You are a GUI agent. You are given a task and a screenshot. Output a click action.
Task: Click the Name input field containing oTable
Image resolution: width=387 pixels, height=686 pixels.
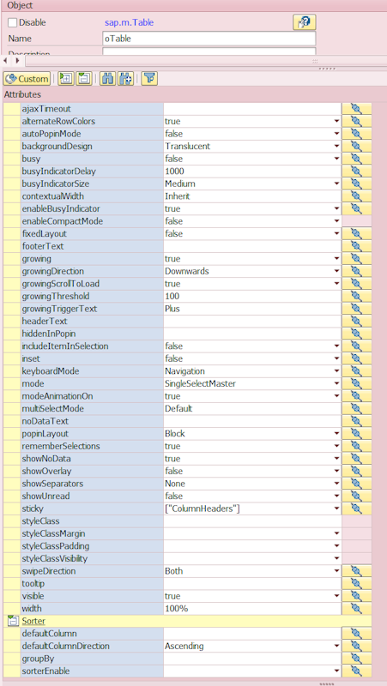pyautogui.click(x=209, y=39)
